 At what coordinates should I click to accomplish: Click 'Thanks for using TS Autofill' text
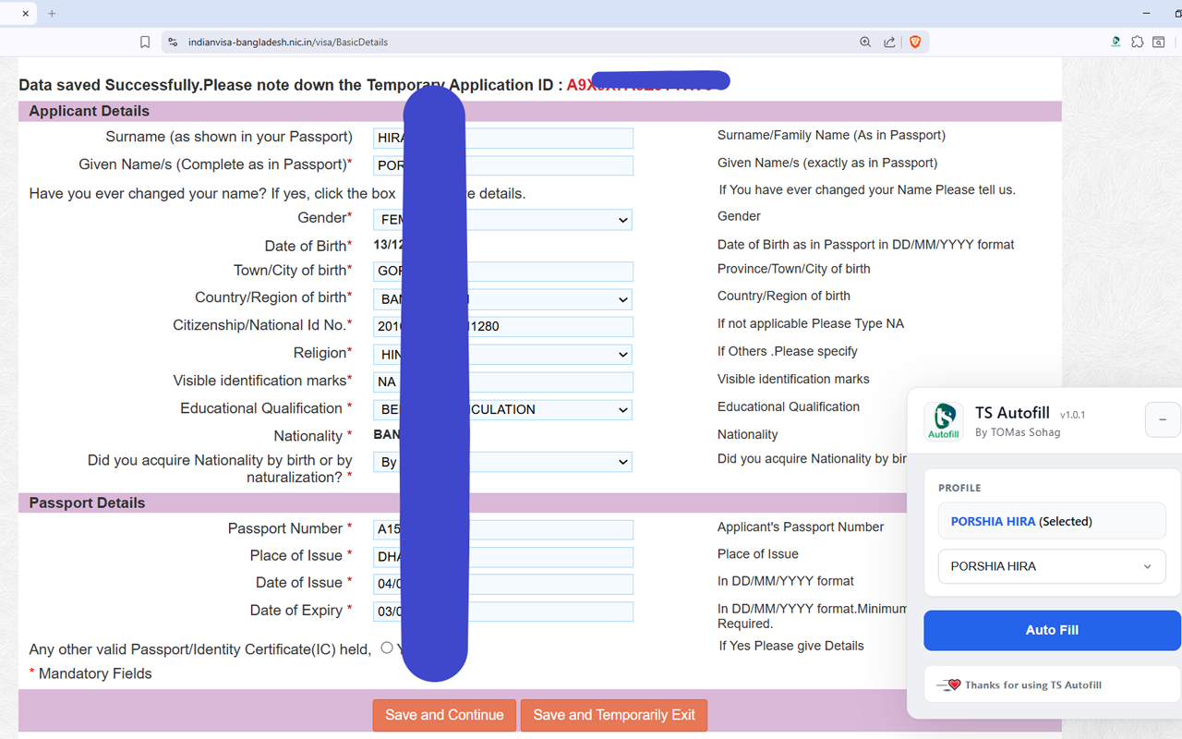[1033, 685]
